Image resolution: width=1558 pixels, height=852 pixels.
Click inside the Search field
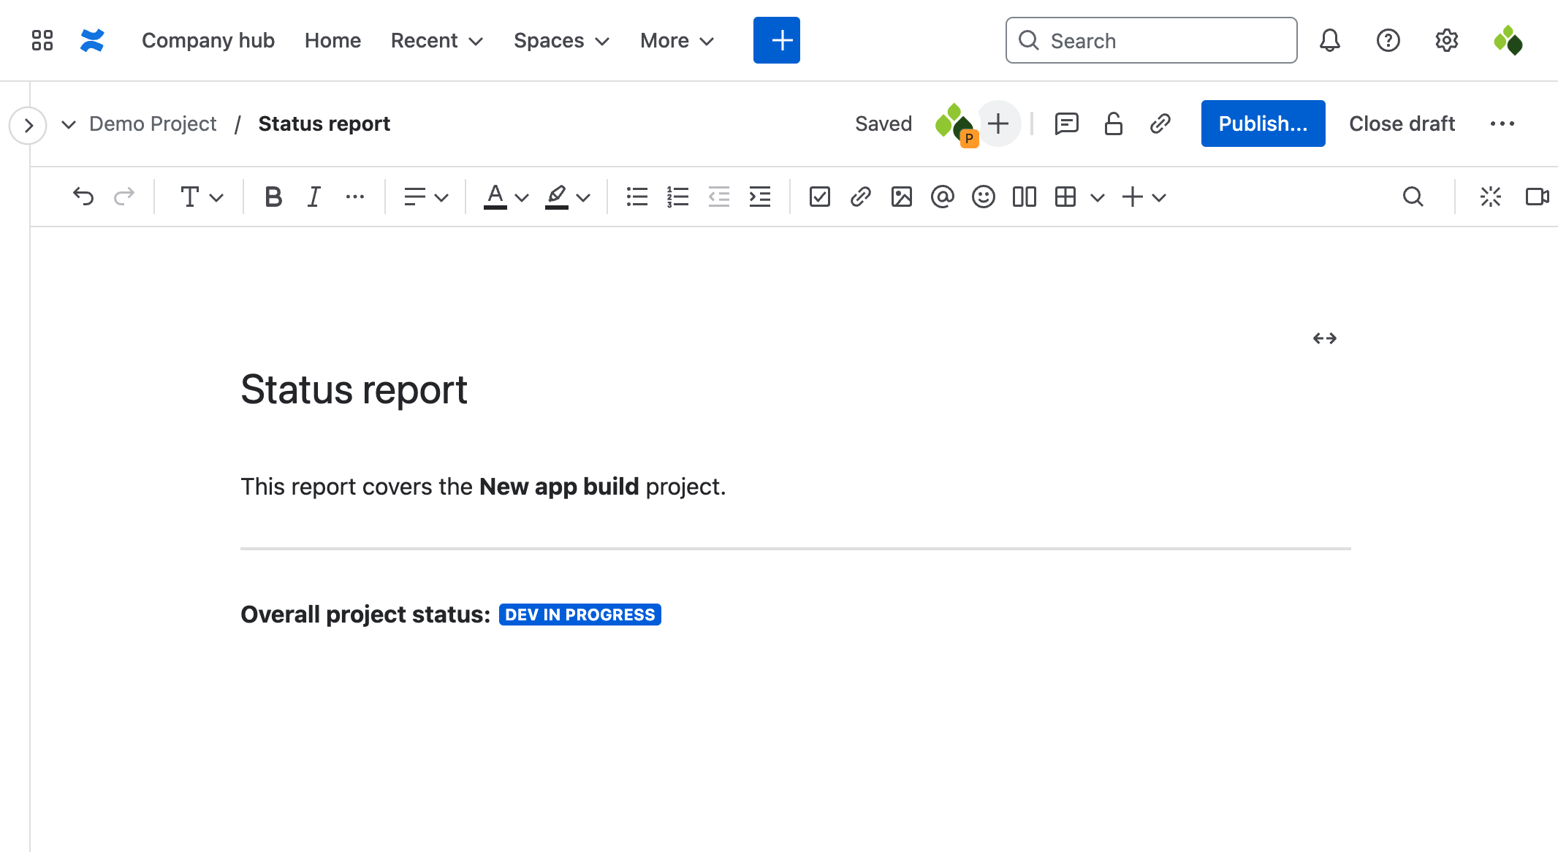point(1151,40)
